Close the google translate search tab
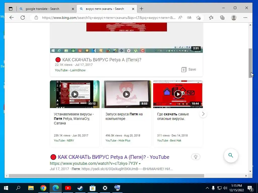Screen dimensions: 258x193 [73, 9]
